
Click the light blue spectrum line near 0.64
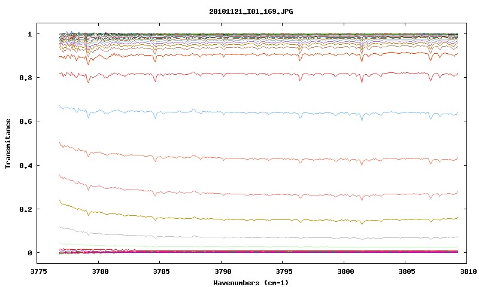point(260,113)
